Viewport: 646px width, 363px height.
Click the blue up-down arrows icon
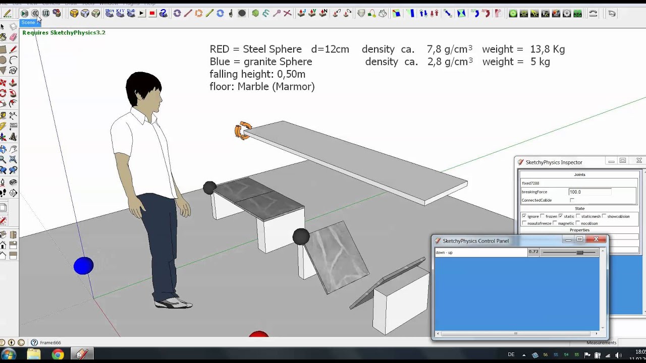click(423, 14)
